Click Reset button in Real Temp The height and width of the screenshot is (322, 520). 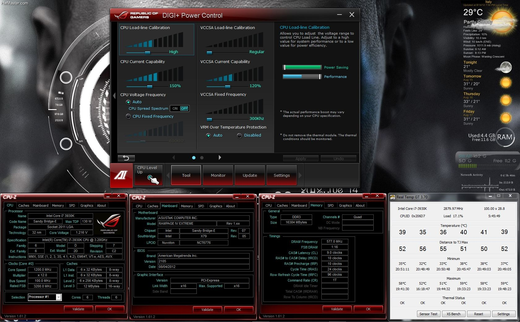[x=479, y=314]
